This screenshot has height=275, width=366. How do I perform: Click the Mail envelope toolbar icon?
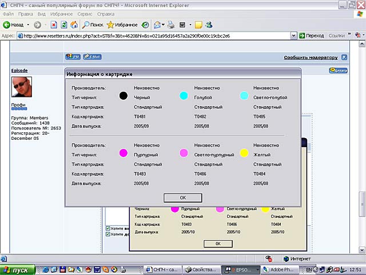157,25
